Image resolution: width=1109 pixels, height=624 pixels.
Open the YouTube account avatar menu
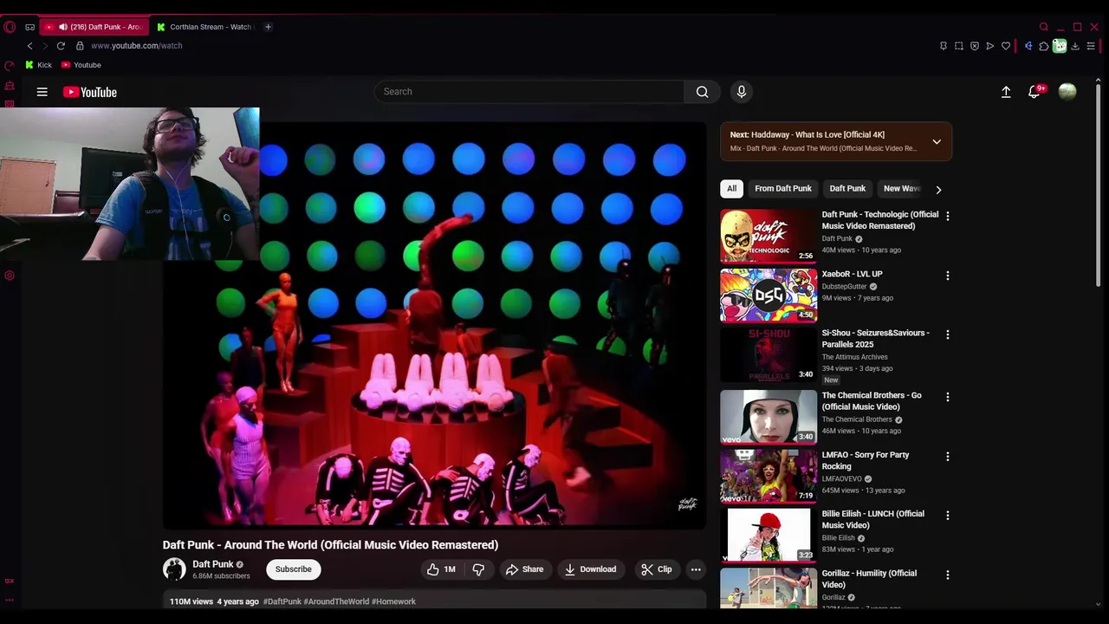coord(1067,92)
